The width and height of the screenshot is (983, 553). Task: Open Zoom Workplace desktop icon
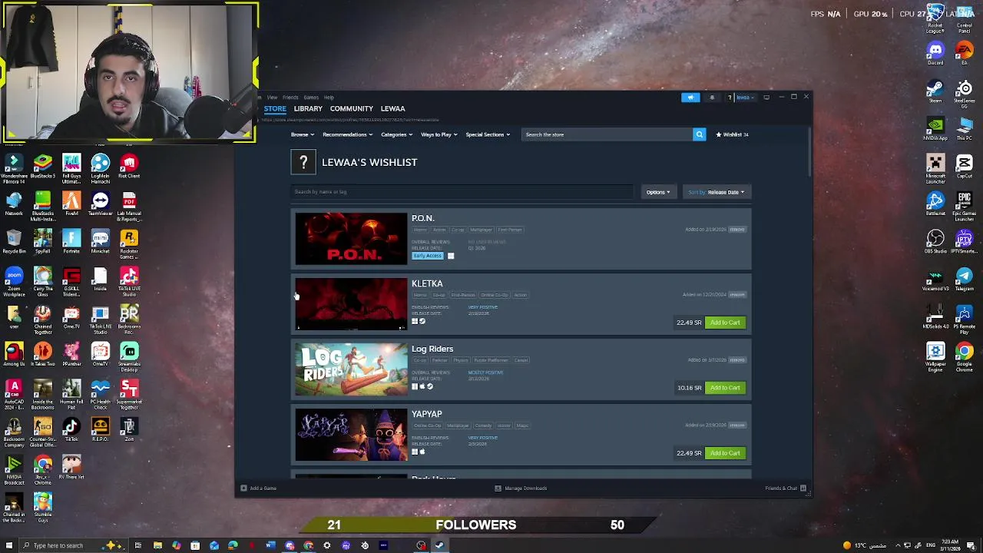(x=14, y=280)
